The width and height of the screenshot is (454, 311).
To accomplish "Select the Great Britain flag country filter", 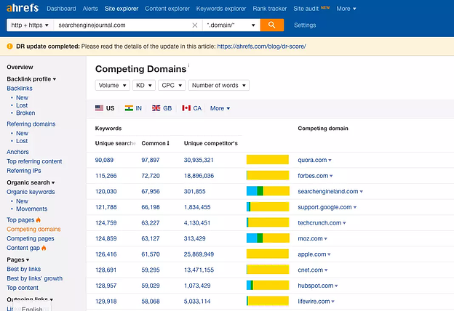I will (162, 108).
